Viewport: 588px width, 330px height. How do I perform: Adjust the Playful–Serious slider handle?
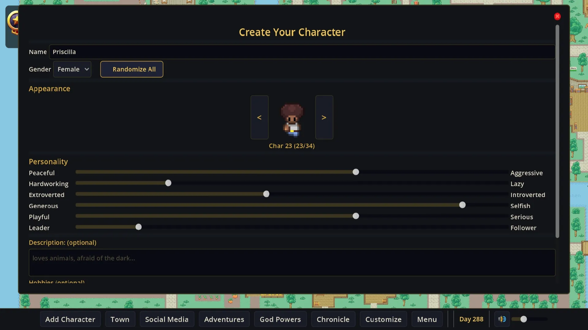[356, 216]
